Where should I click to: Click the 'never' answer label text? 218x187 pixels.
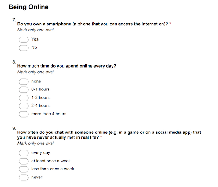tap(37, 177)
